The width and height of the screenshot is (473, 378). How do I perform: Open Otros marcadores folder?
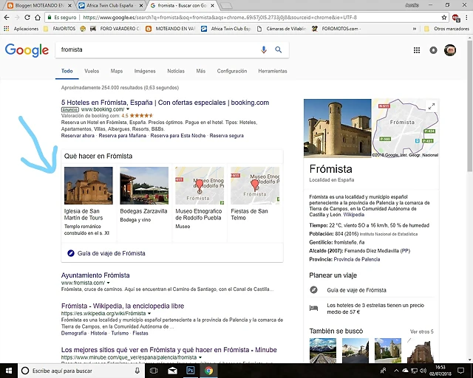tap(446, 29)
